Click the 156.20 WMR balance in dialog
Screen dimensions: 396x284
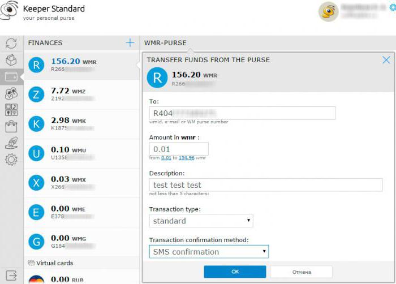coord(195,75)
